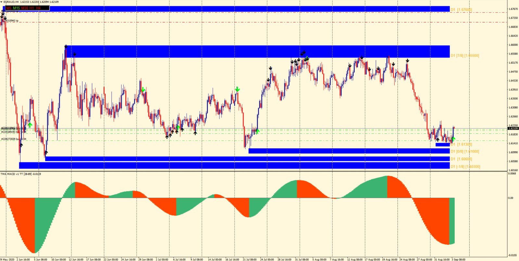
Task: Choose the H1 timeframe label
Action: [x=32, y=8]
